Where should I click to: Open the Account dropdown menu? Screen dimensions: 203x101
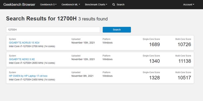(x=189, y=5)
